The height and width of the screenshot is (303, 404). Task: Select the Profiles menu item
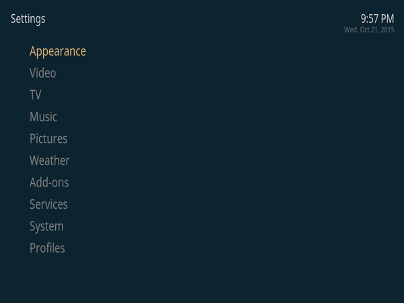point(47,248)
